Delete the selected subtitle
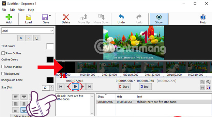212x117 pixels. [66, 19]
